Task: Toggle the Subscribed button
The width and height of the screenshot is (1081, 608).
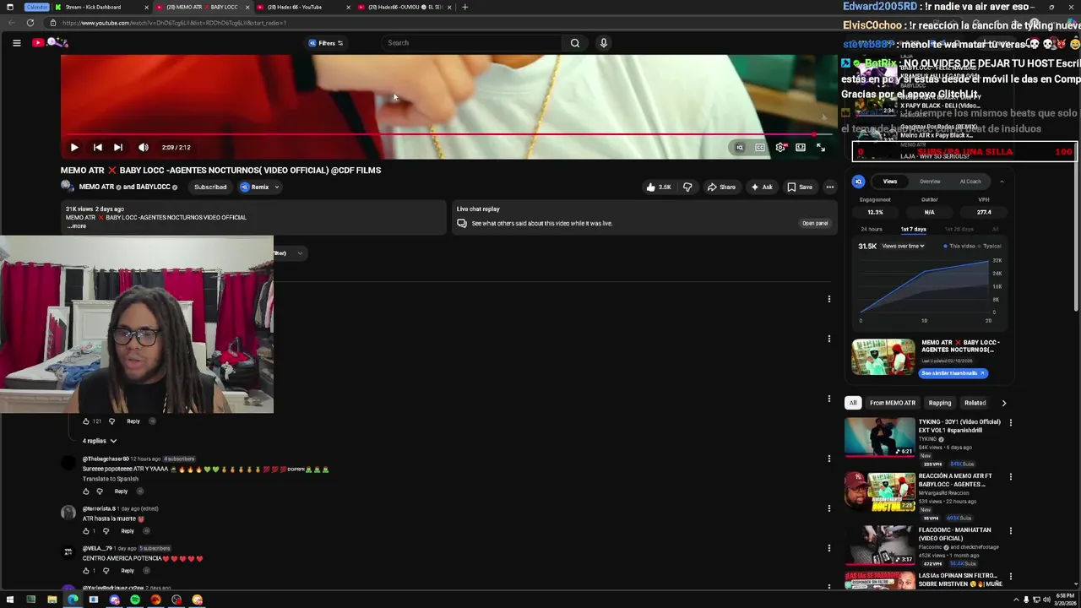Action: coord(210,187)
